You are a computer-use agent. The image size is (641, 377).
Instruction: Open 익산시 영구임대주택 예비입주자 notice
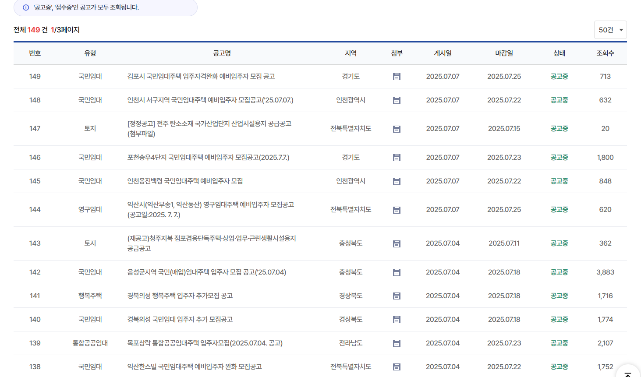click(211, 210)
